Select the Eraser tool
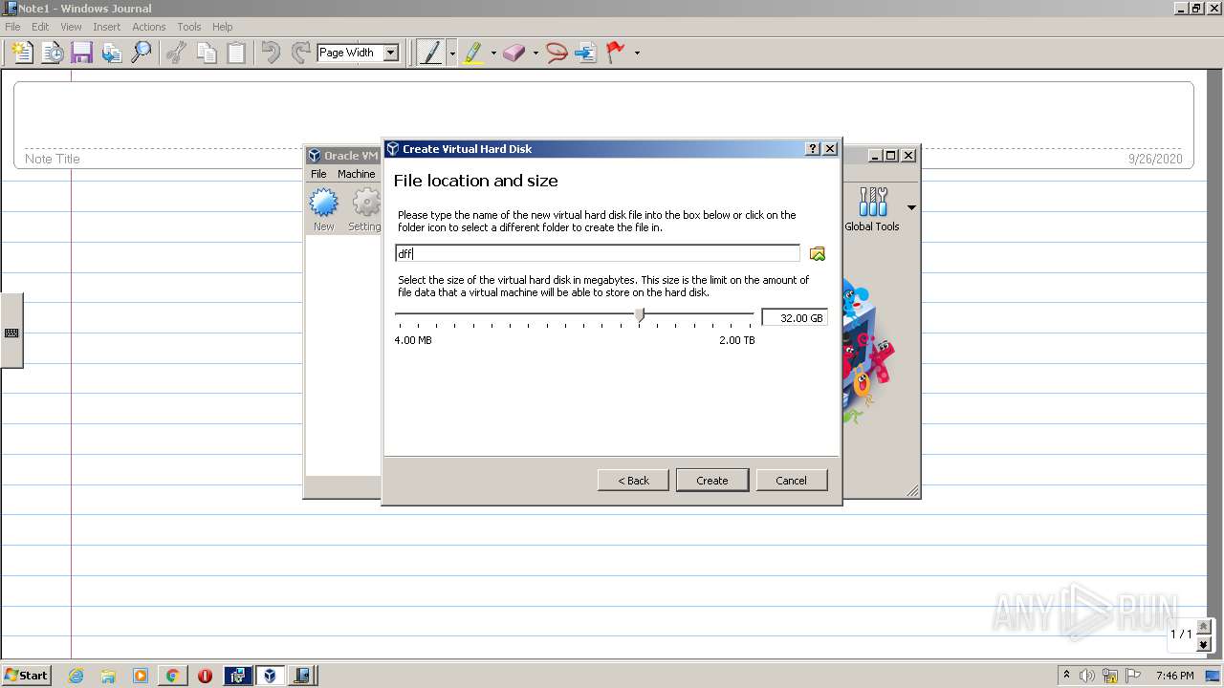1224x688 pixels. (514, 53)
